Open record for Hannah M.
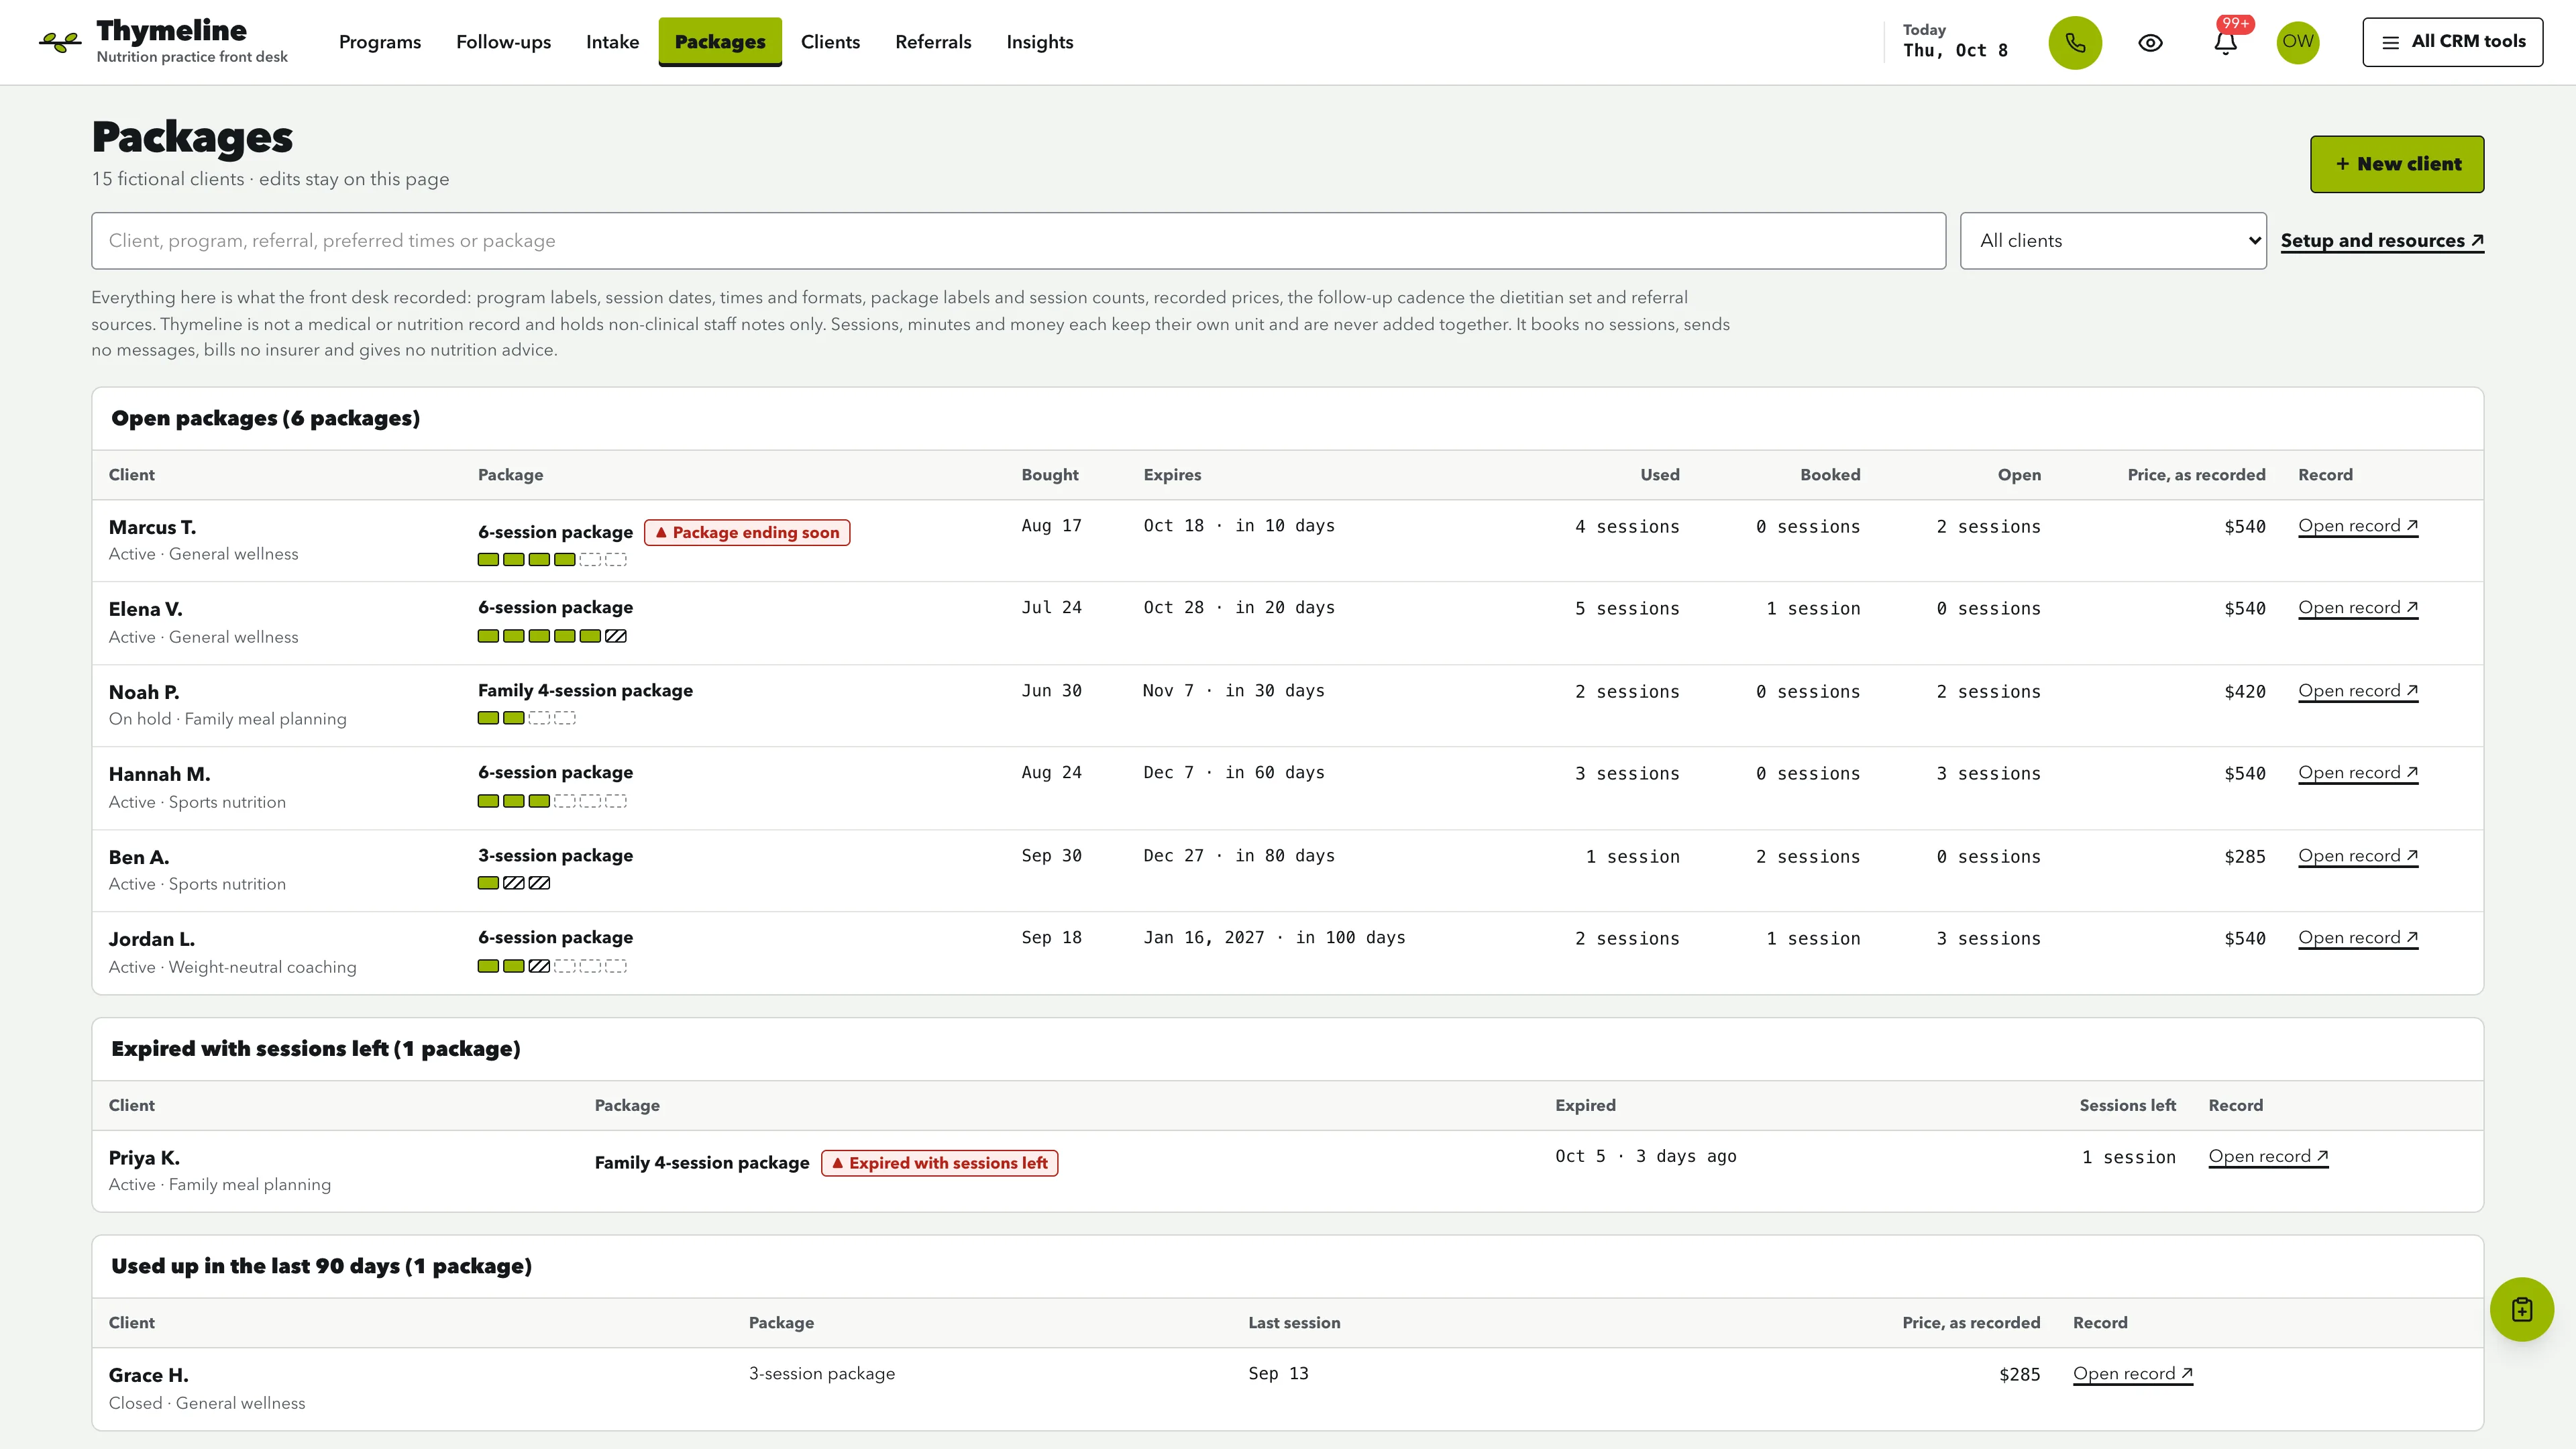2576x1449 pixels. (x=2358, y=773)
